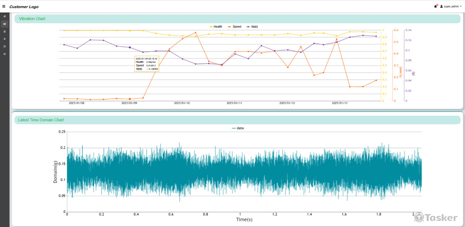This screenshot has height=227, width=465.
Task: Open the tools wrench icon in sidebar
Action: 5,47
